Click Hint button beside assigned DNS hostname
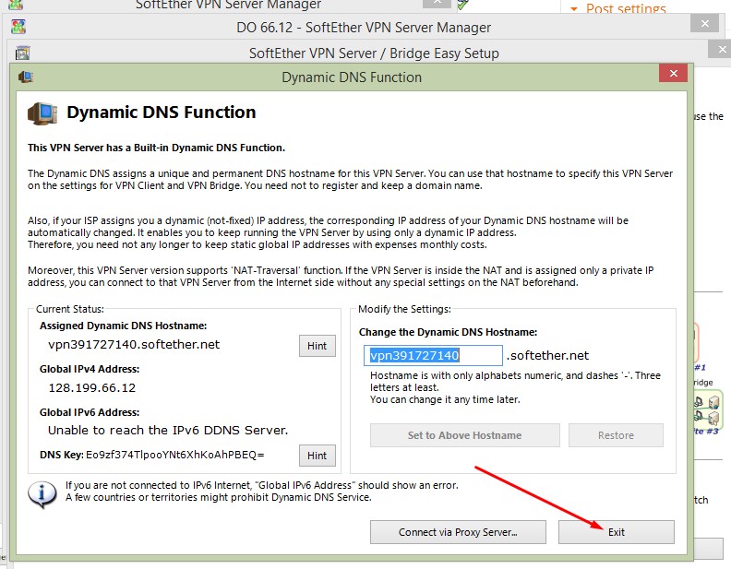This screenshot has width=731, height=569. (x=317, y=346)
